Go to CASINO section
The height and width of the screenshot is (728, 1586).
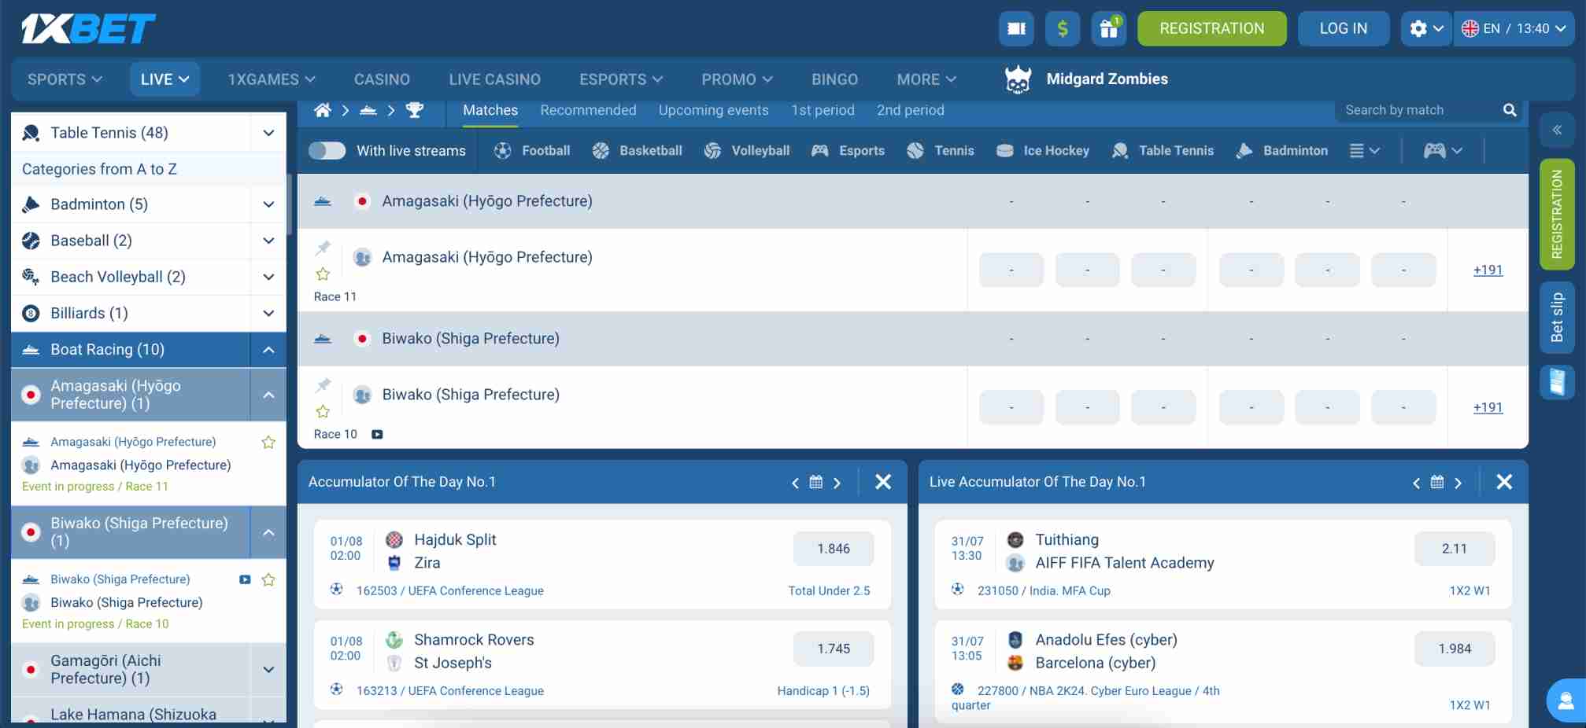point(382,79)
